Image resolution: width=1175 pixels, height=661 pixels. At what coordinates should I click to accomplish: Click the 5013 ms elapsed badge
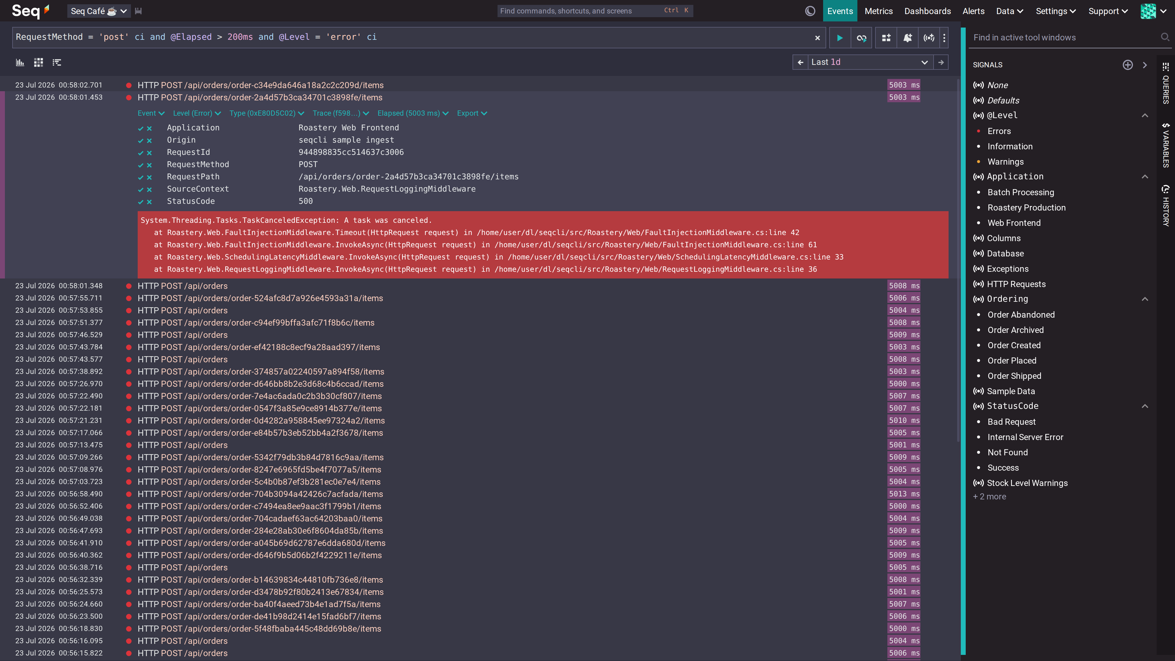904,494
